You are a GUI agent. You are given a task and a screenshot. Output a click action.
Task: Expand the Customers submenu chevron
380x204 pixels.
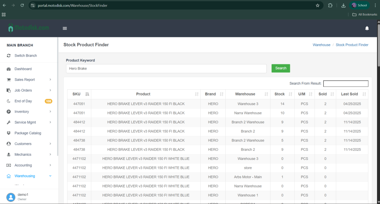coord(50,144)
